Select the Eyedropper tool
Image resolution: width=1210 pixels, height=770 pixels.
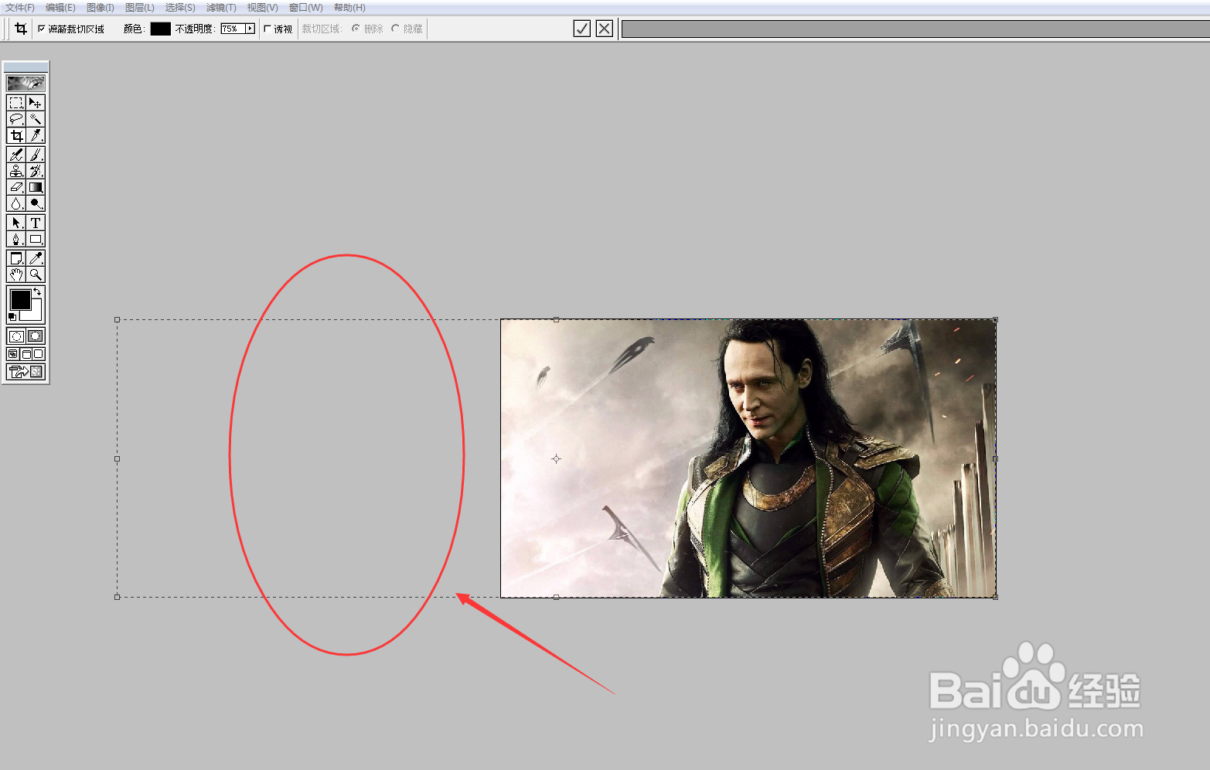click(36, 258)
